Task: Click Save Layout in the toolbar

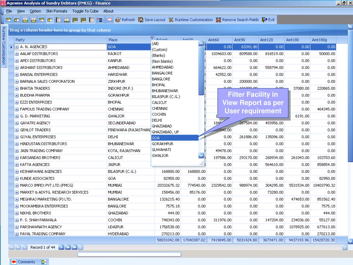Action: (x=152, y=20)
